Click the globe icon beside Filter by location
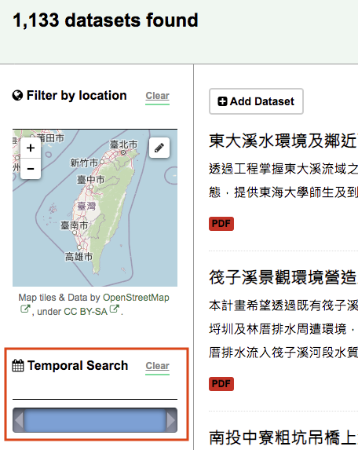Image resolution: width=358 pixels, height=450 pixels. pos(17,96)
